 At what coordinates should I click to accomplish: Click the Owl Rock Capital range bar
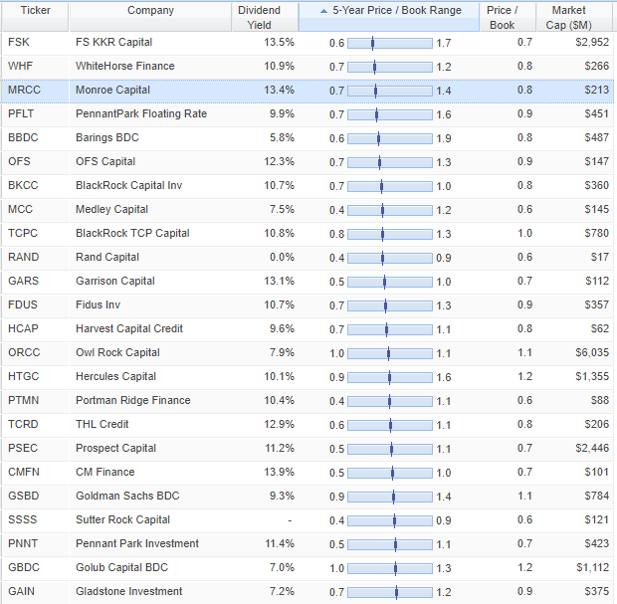click(390, 353)
